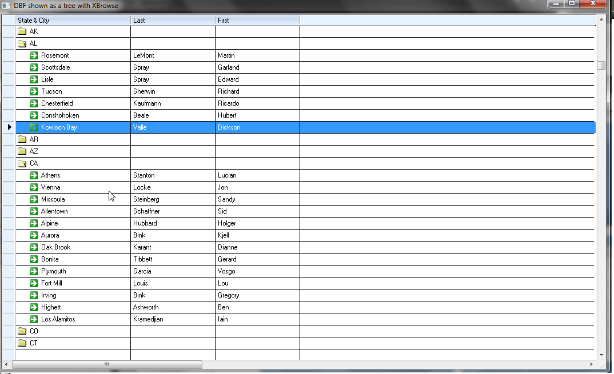The height and width of the screenshot is (374, 614).
Task: Click the green arrow icon beside Rosemont
Action: tap(34, 55)
